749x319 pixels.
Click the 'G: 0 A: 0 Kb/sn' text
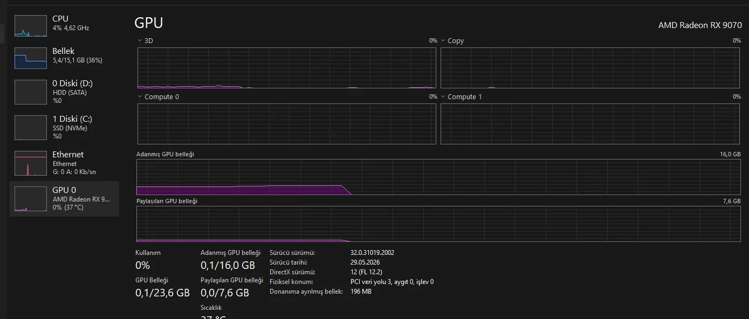74,172
